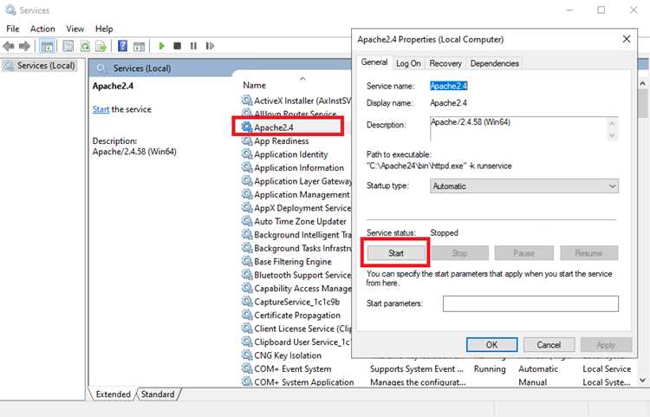Select COM+ Event System service row
650x417 pixels.
[x=437, y=368]
